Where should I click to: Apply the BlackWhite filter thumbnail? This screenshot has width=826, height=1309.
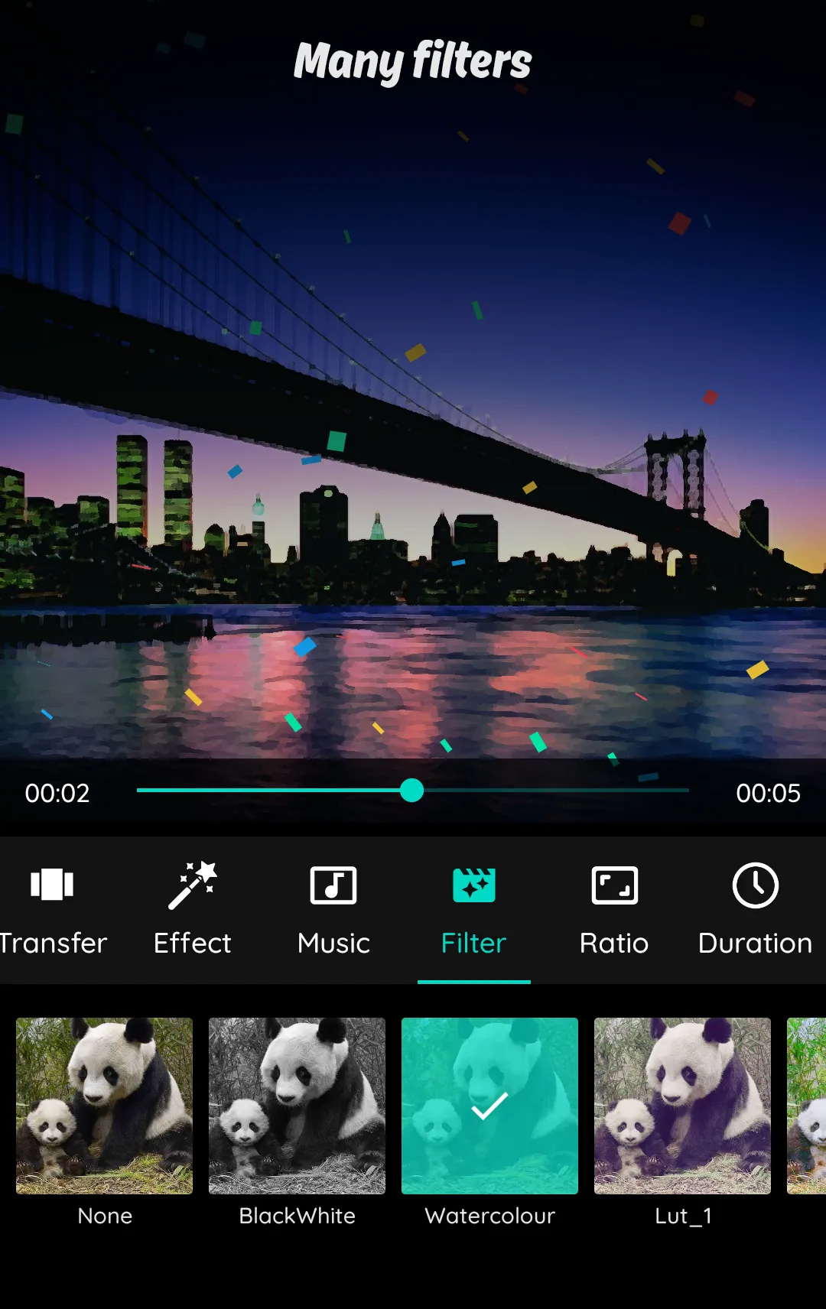pyautogui.click(x=298, y=1106)
